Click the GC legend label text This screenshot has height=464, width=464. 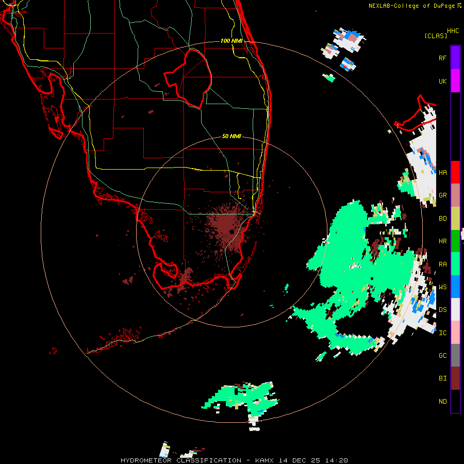tap(442, 356)
